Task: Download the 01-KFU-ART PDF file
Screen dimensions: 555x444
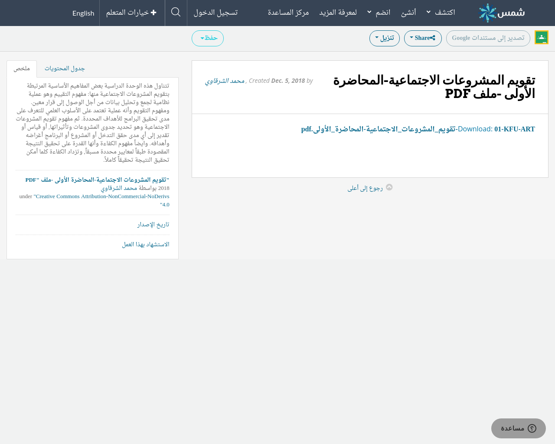Action: pyautogui.click(x=418, y=128)
